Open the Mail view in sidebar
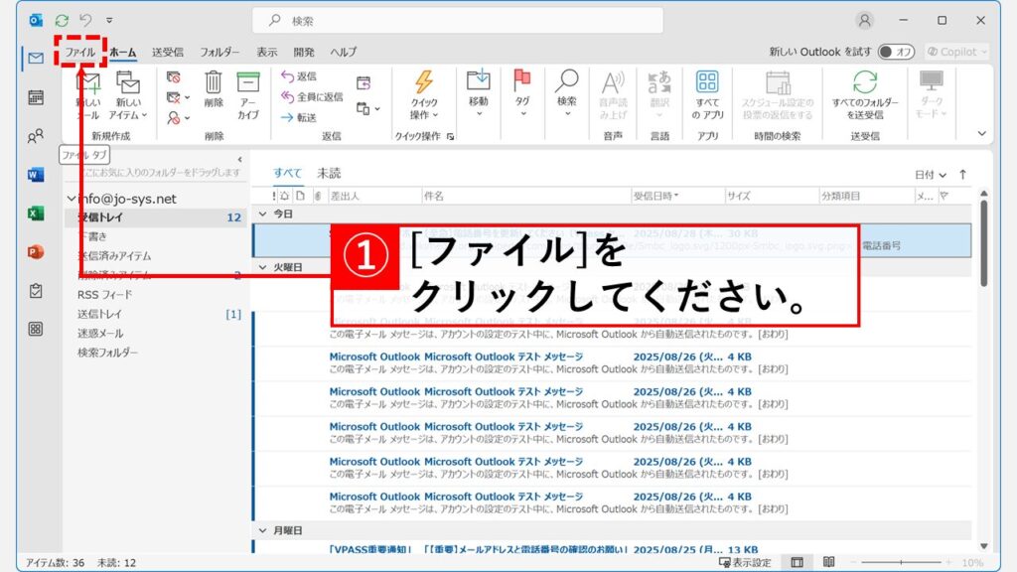 [36, 59]
